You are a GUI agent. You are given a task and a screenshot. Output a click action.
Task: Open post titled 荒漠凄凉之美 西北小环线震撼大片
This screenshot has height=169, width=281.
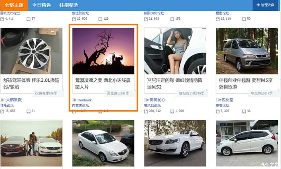[103, 84]
